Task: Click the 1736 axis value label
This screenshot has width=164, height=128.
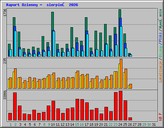Action: (5, 12)
